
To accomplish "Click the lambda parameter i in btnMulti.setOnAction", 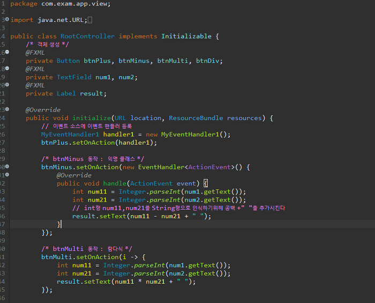I will click(x=124, y=257).
